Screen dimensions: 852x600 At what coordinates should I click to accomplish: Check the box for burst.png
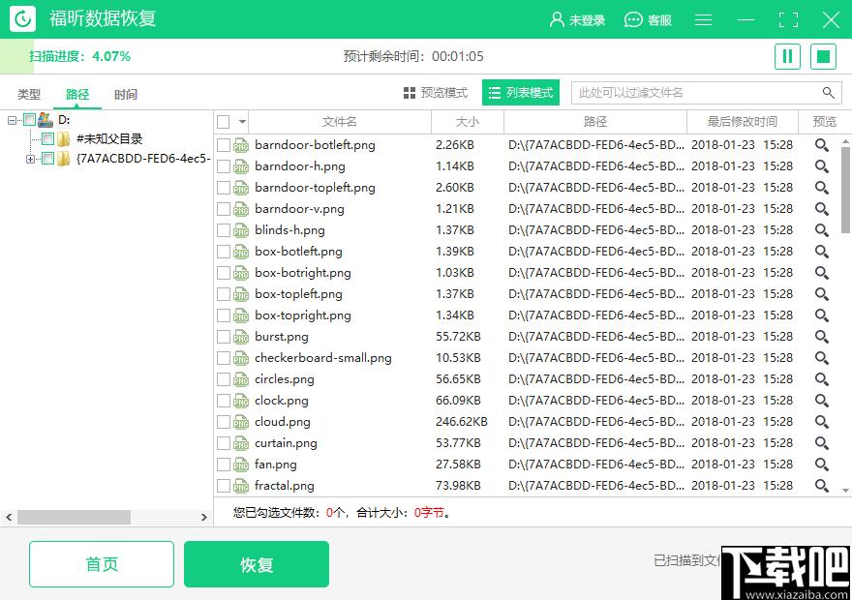(x=224, y=337)
